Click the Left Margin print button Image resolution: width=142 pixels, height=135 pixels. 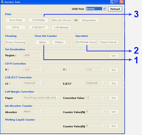click(x=61, y=27)
